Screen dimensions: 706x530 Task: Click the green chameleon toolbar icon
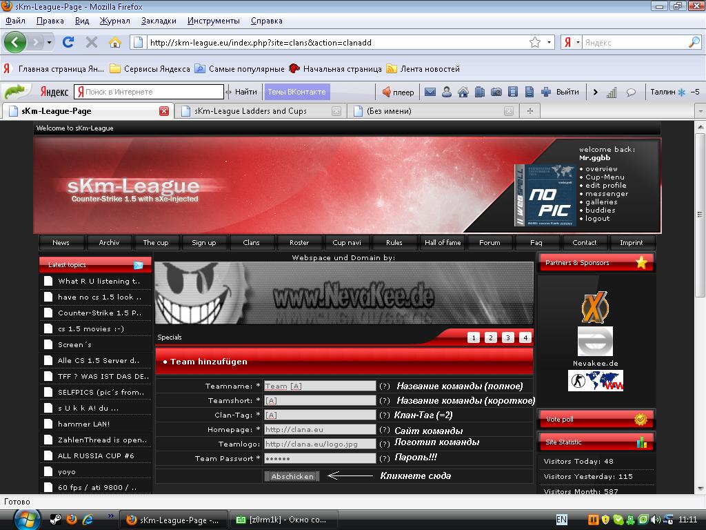tap(16, 92)
